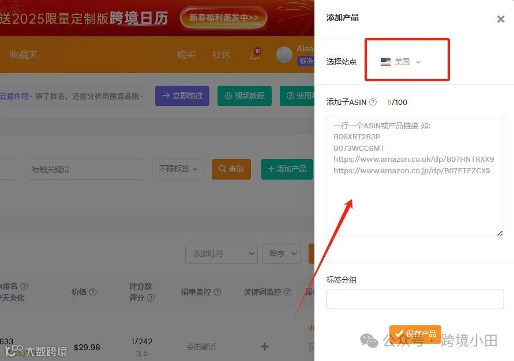Image resolution: width=514 pixels, height=361 pixels.
Task: Click the 查询 search button
Action: click(x=231, y=169)
